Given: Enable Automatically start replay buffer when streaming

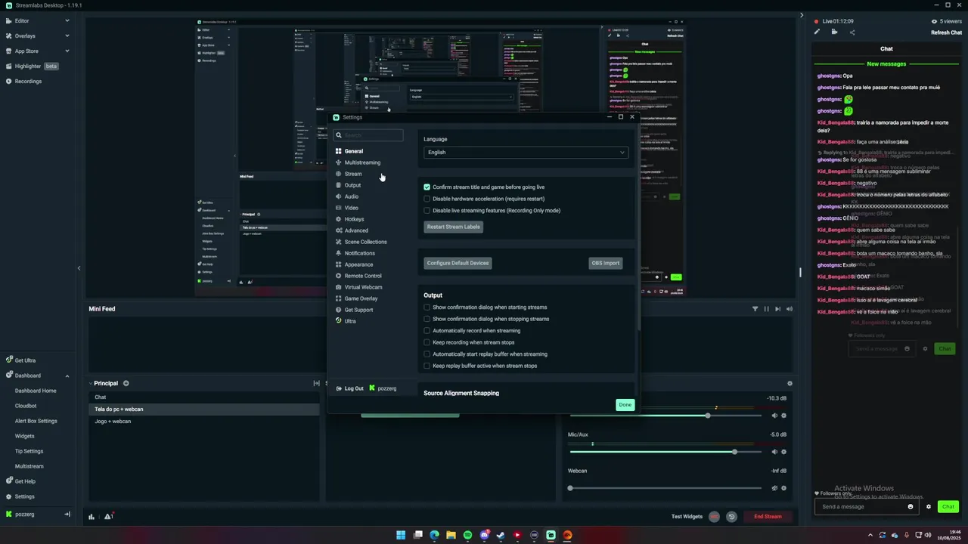Looking at the screenshot, I should coord(427,354).
